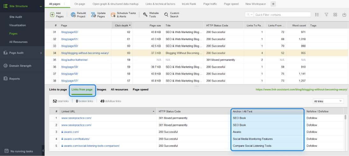Open All Resources in the sidebar
This screenshot has width=349, height=156.
pyautogui.click(x=18, y=42)
